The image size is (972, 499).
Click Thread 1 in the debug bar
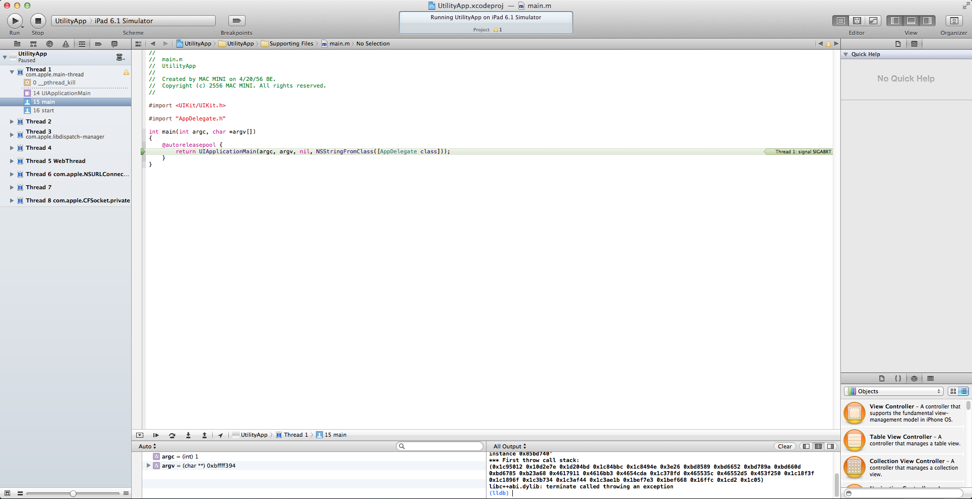(x=292, y=435)
